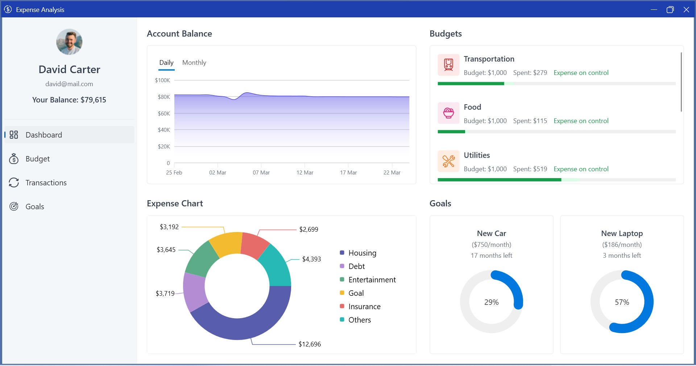Click the david@mail.com email text
This screenshot has height=366, width=696.
[69, 84]
